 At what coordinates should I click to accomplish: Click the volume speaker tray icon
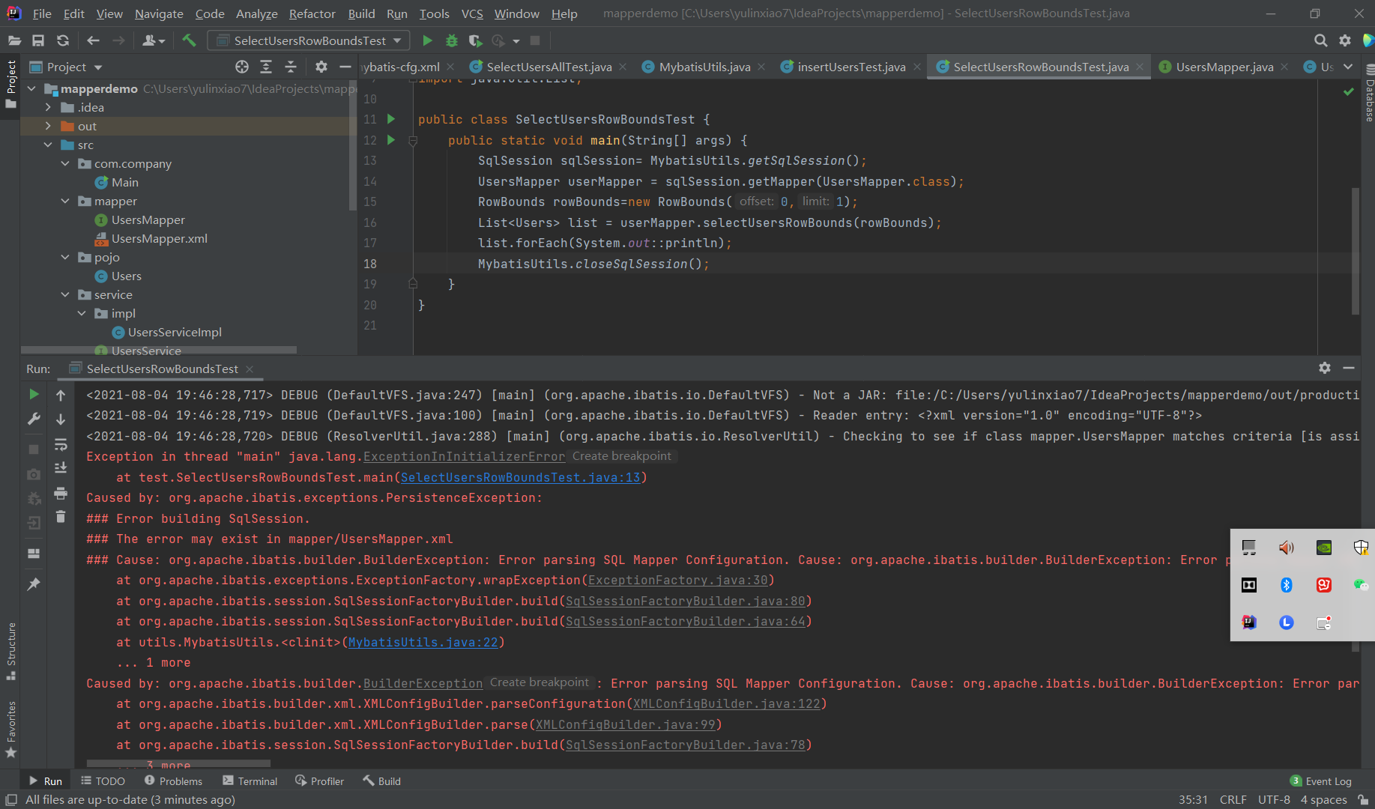point(1286,548)
